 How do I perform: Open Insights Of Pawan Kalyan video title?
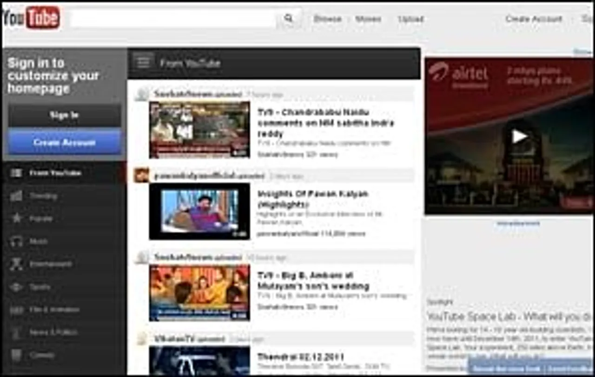(313, 199)
